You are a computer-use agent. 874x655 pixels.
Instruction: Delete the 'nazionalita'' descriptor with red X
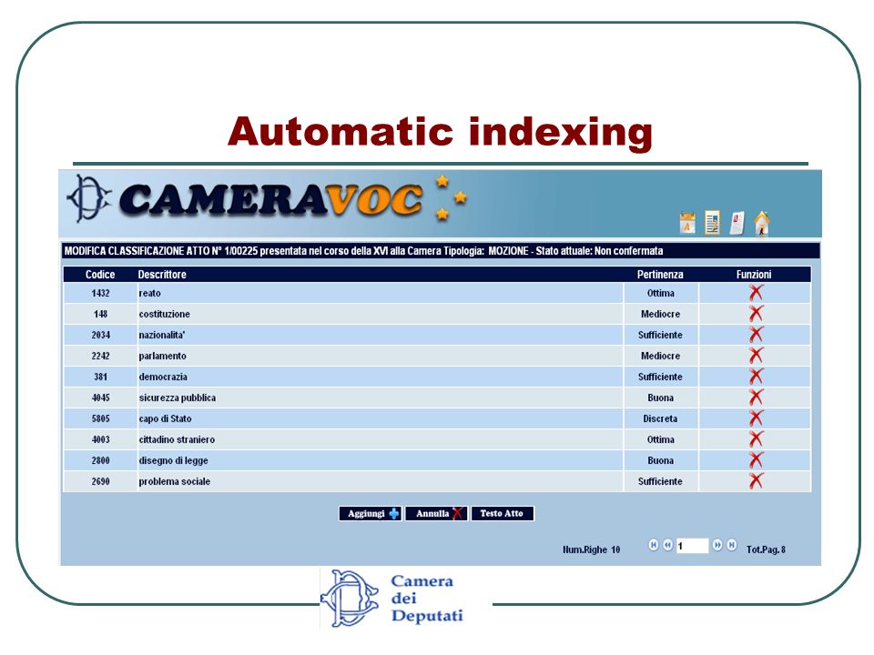click(756, 334)
